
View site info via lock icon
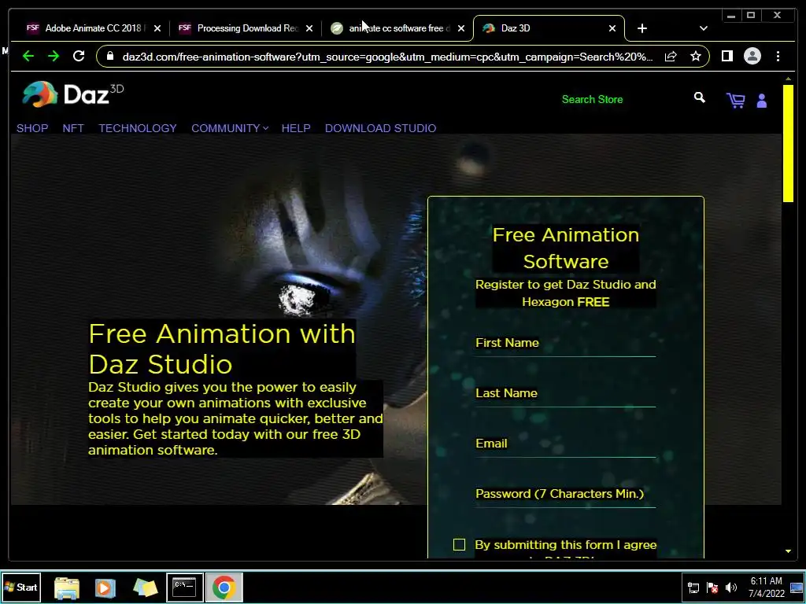(x=110, y=56)
